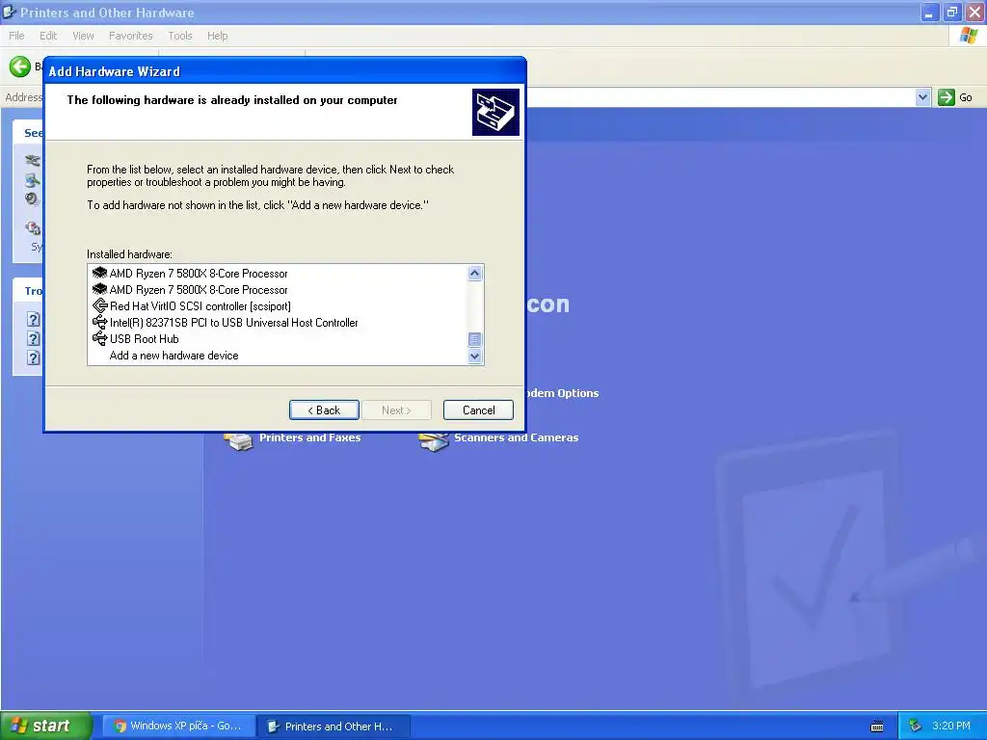Click second icon in See Also panel
The width and height of the screenshot is (987, 740).
[x=32, y=180]
